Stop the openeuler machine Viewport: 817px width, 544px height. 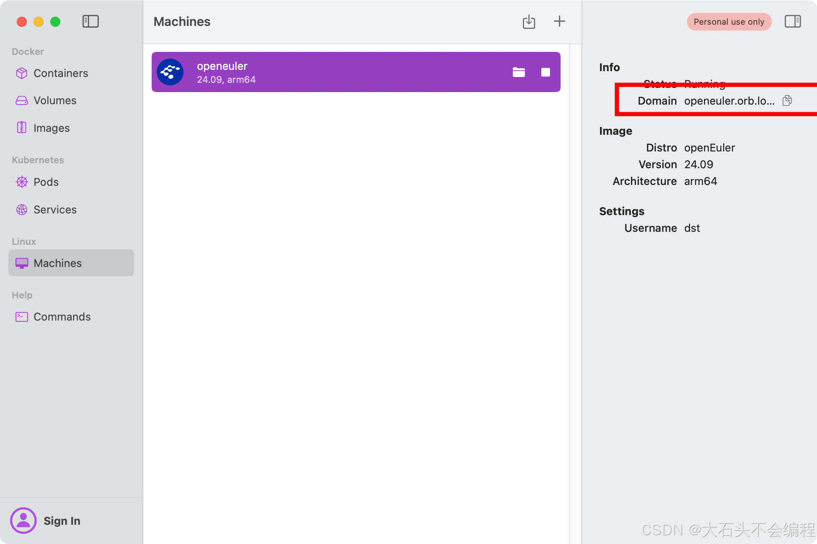click(x=546, y=72)
